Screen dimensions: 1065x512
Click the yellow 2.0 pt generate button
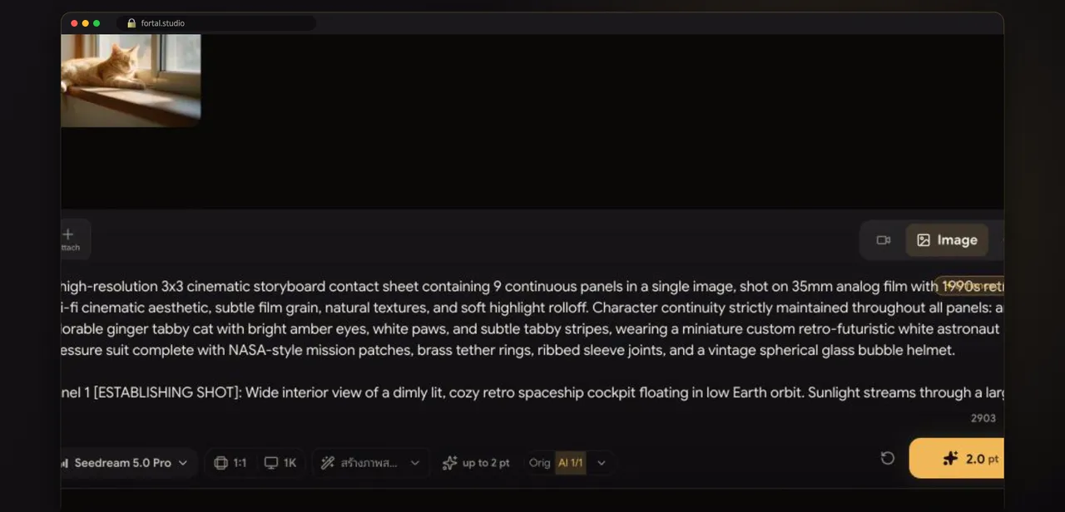click(957, 458)
